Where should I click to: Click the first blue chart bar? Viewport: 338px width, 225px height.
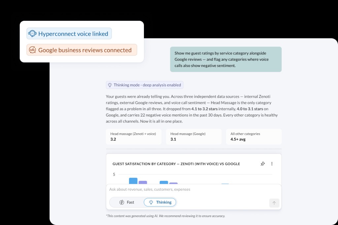[x=133, y=181]
